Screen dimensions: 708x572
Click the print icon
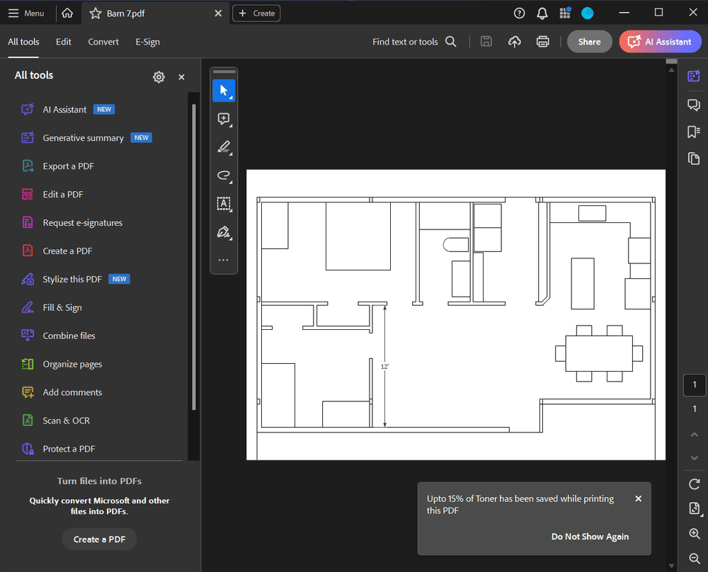(542, 42)
